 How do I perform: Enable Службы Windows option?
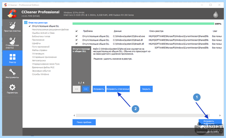(x=40, y=74)
